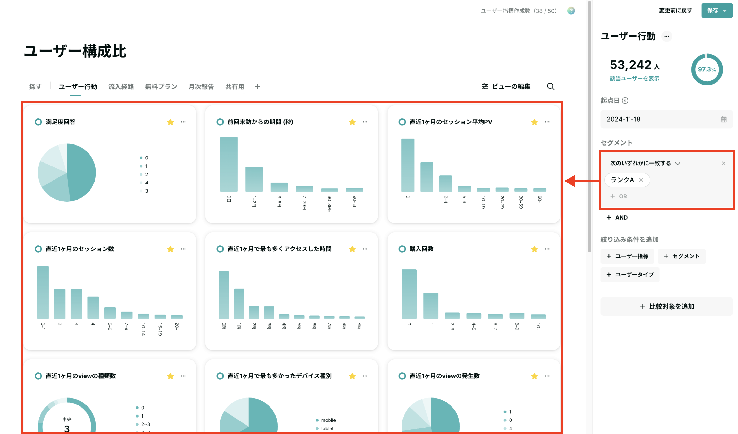The image size is (738, 434).
Task: Click the 起点日 info icon
Action: click(625, 101)
